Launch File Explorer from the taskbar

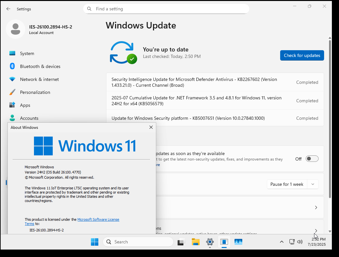196,242
